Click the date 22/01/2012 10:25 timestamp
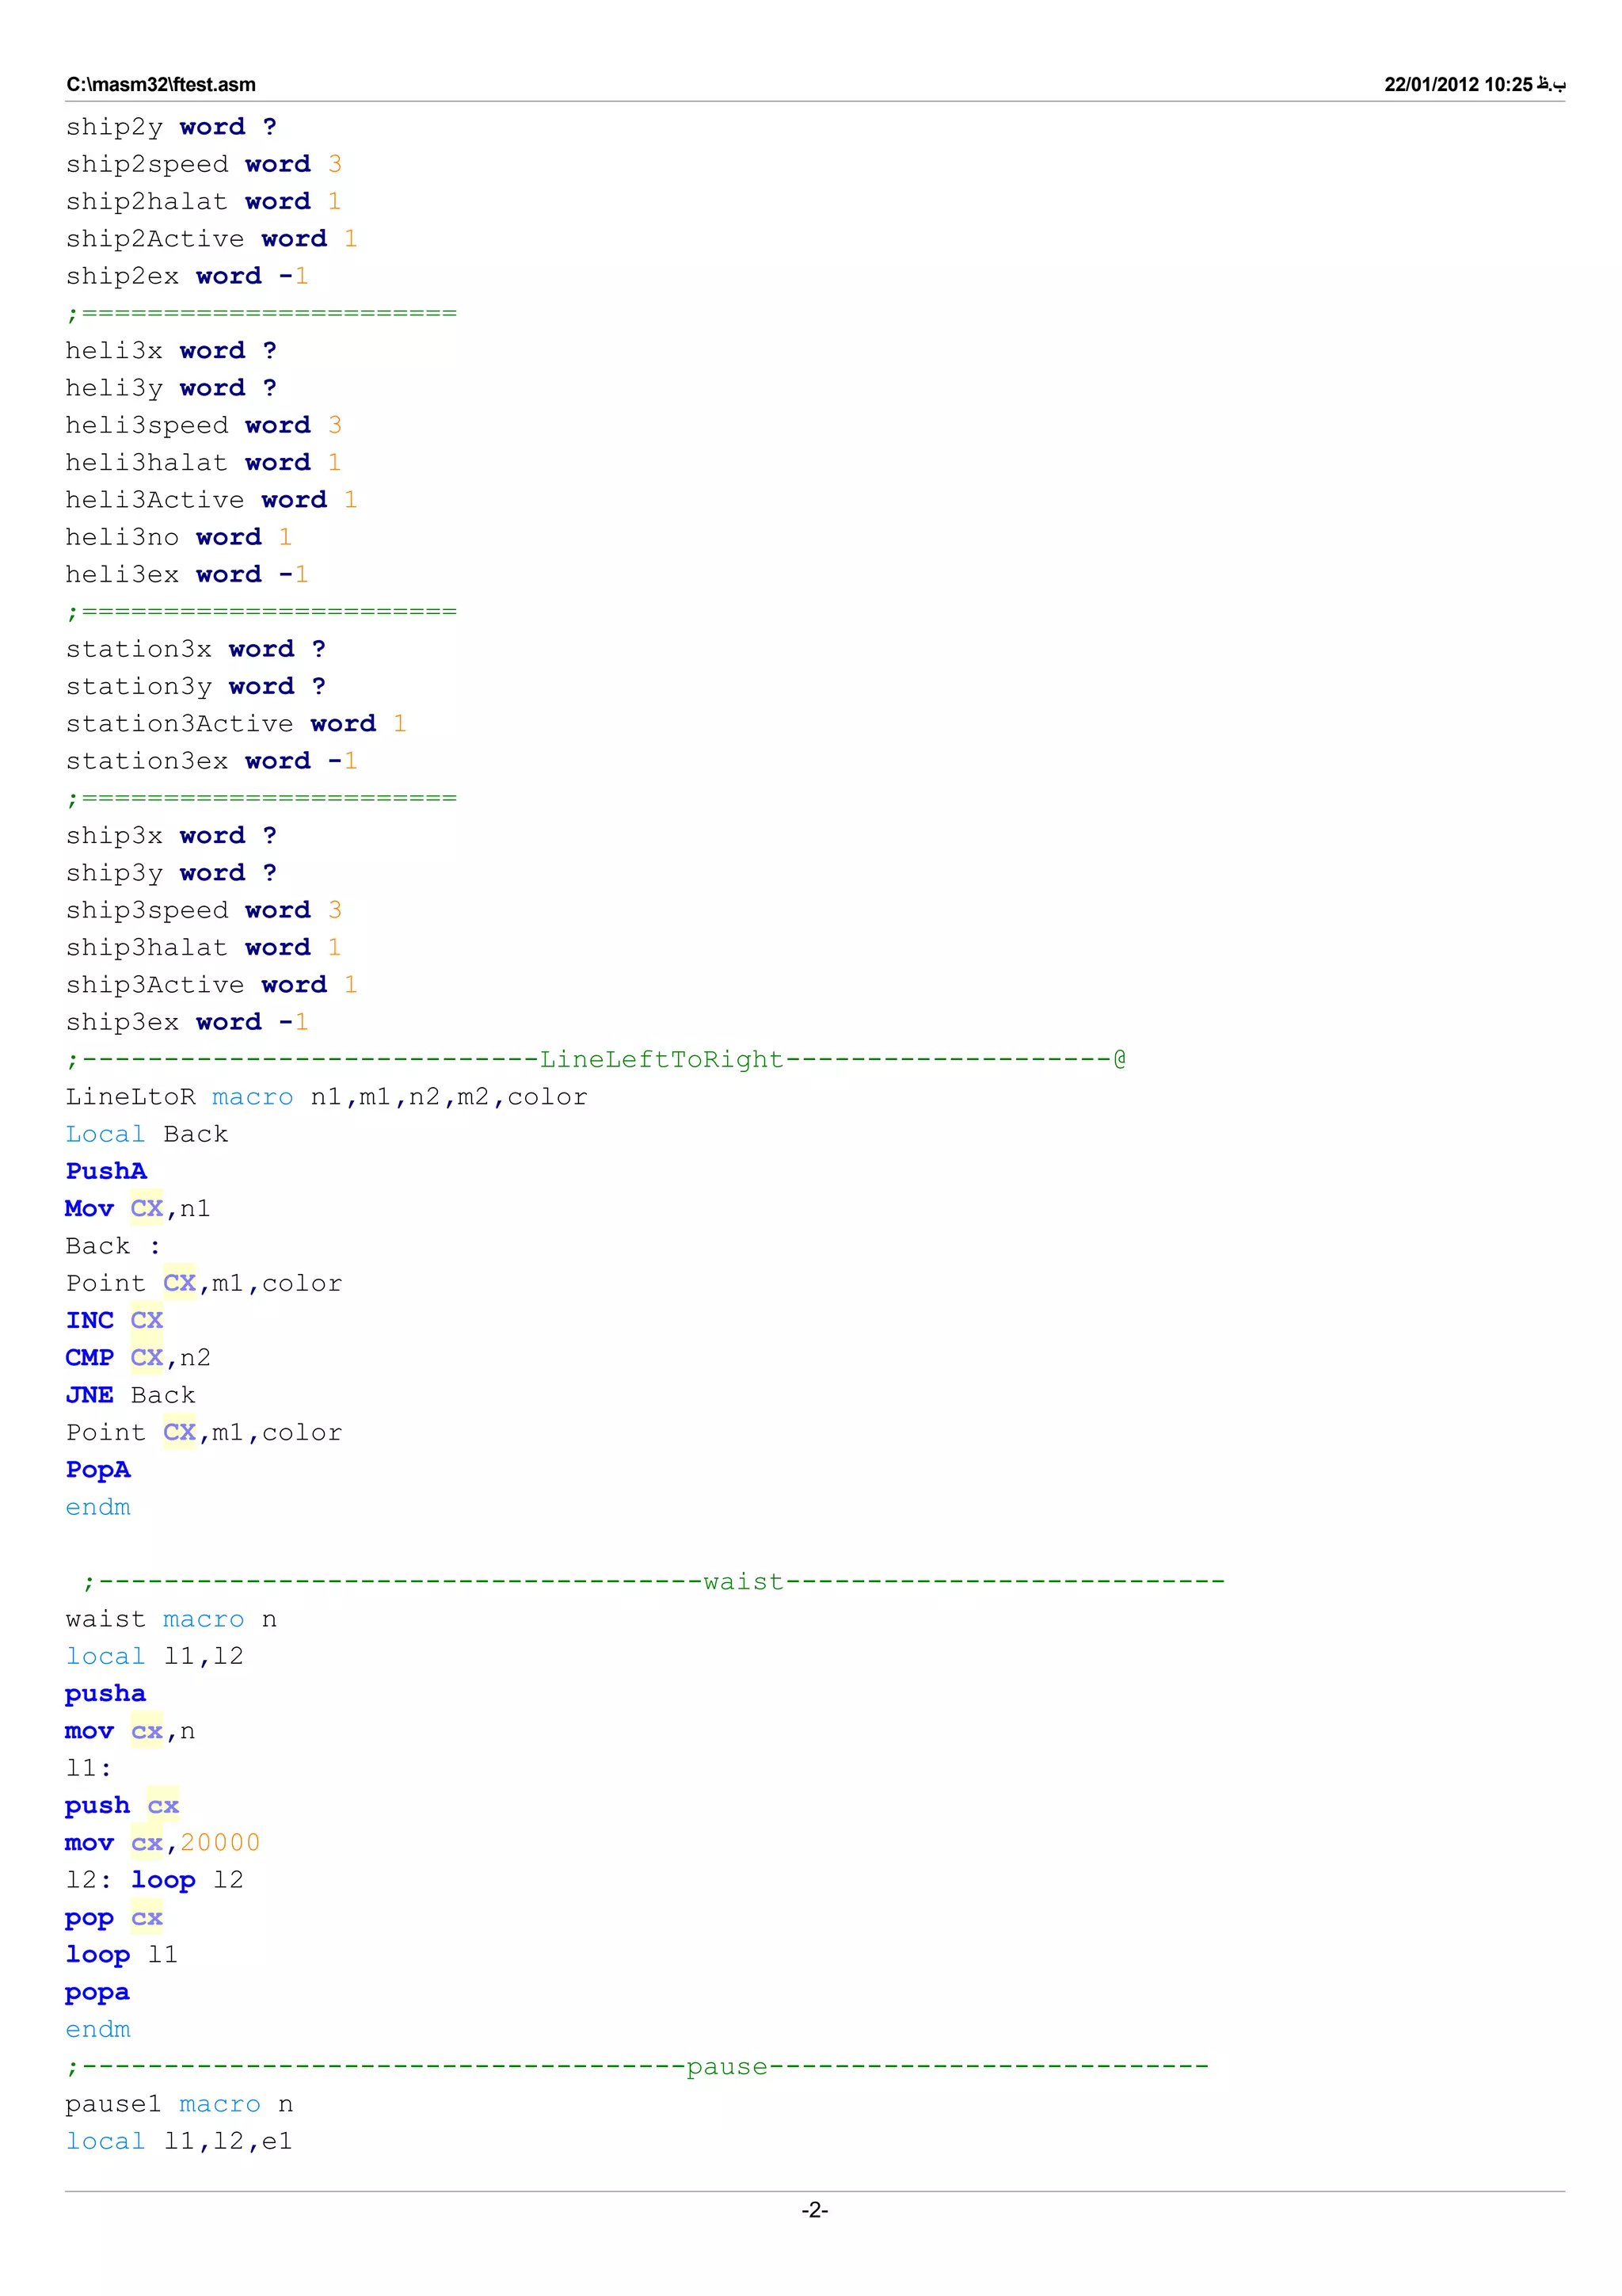The width and height of the screenshot is (1622, 2296). pyautogui.click(x=1457, y=85)
